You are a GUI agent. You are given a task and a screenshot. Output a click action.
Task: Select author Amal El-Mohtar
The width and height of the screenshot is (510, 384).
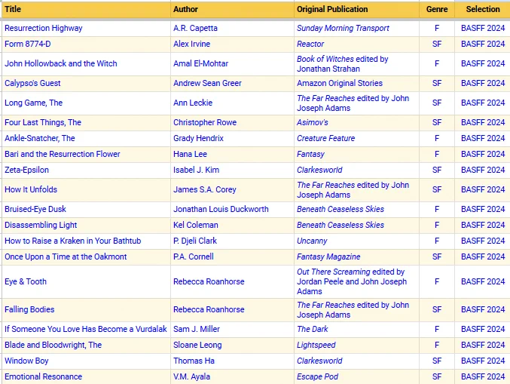tap(200, 63)
